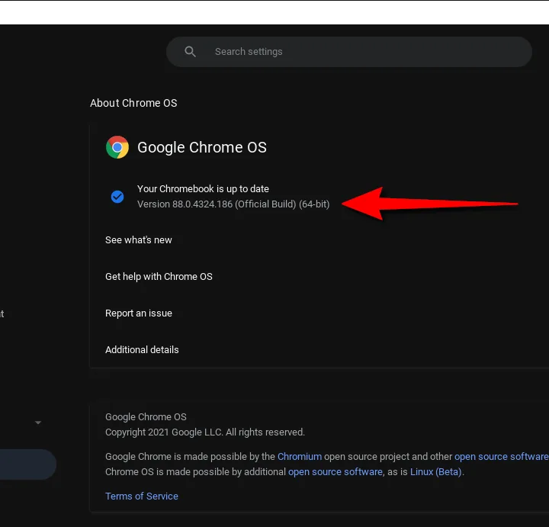Click the blue up-to-date checkmark icon

[117, 197]
